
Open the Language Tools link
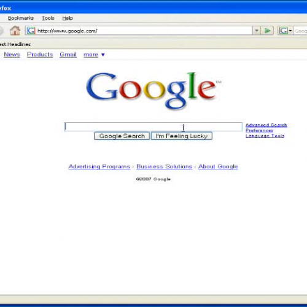point(265,136)
